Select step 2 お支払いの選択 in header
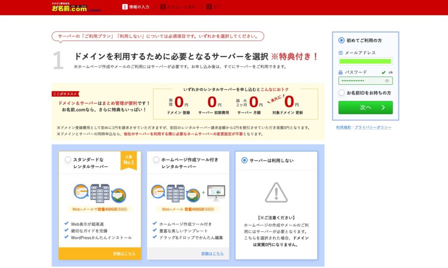This screenshot has width=448, height=268. 178,7
